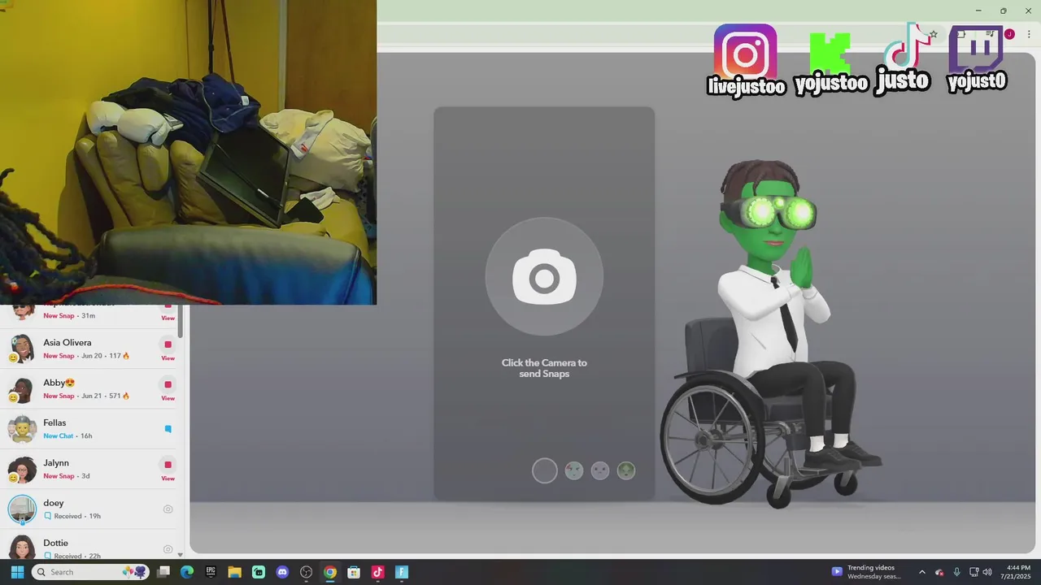The height and width of the screenshot is (585, 1041).
Task: Open the Chrome profile avatar J
Action: point(1009,34)
